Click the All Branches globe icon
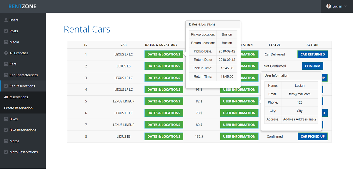The width and height of the screenshot is (353, 169). pos(6,53)
